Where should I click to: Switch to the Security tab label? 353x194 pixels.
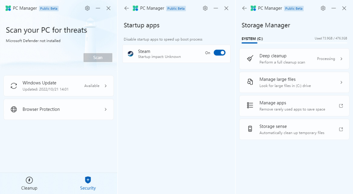pyautogui.click(x=88, y=188)
